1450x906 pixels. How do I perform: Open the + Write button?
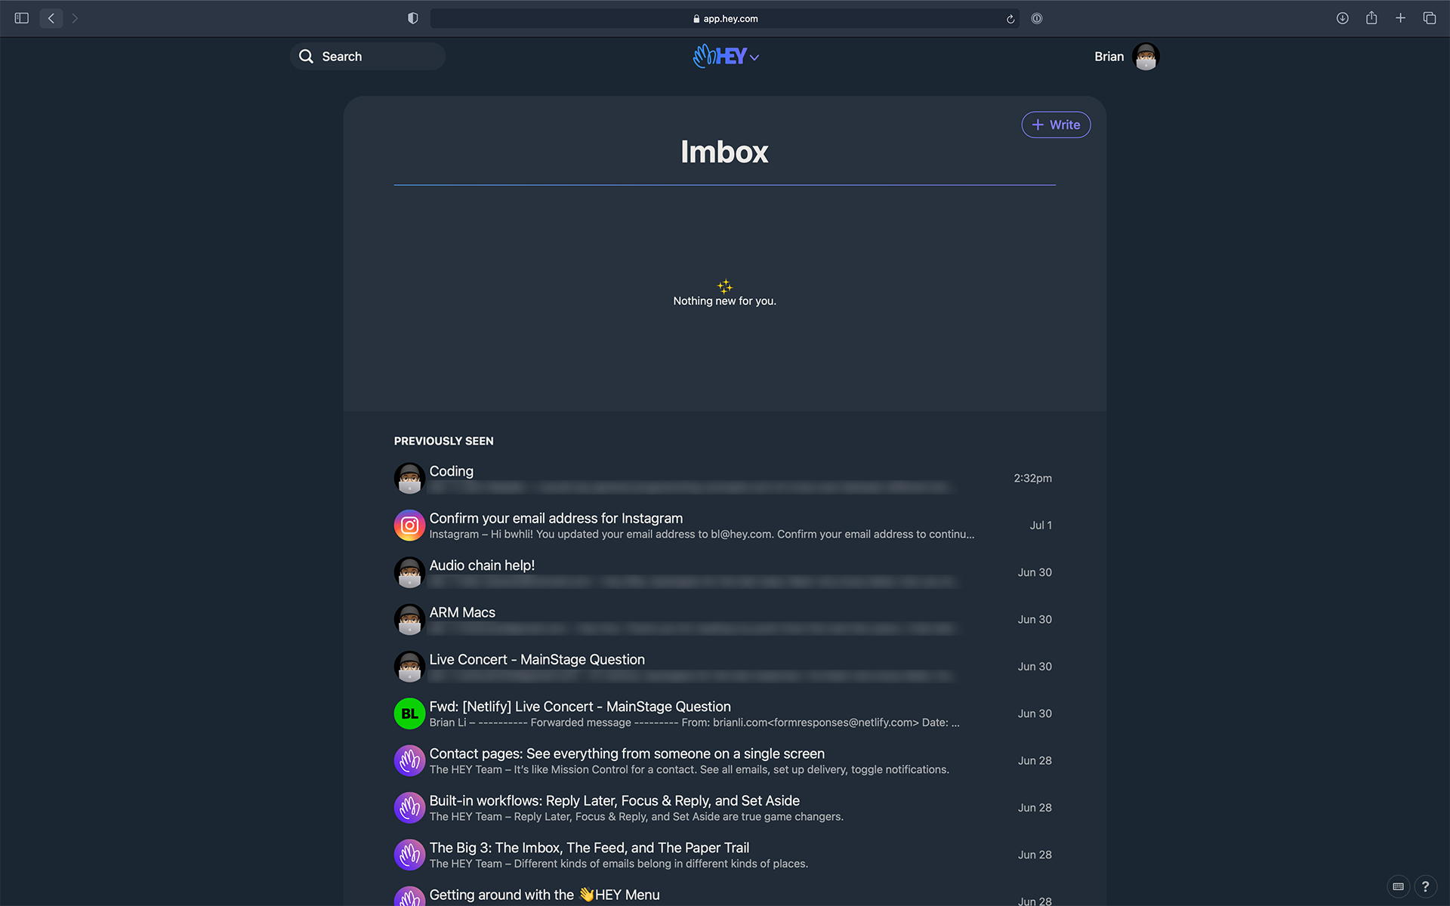click(1055, 125)
